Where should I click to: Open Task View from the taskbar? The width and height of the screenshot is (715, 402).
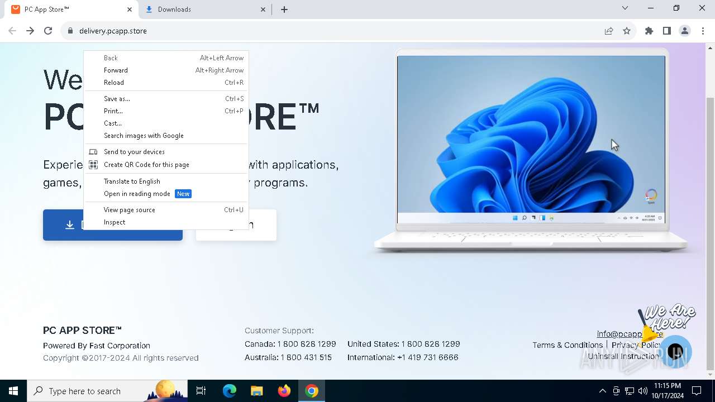[201, 391]
